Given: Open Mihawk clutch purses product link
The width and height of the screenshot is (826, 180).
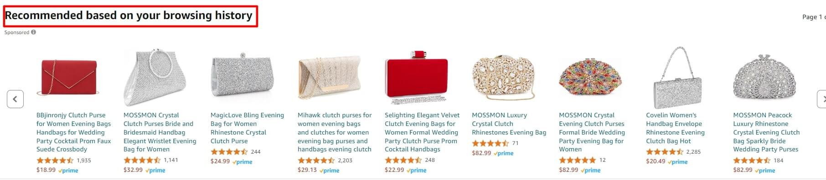Looking at the screenshot, I should pyautogui.click(x=335, y=132).
